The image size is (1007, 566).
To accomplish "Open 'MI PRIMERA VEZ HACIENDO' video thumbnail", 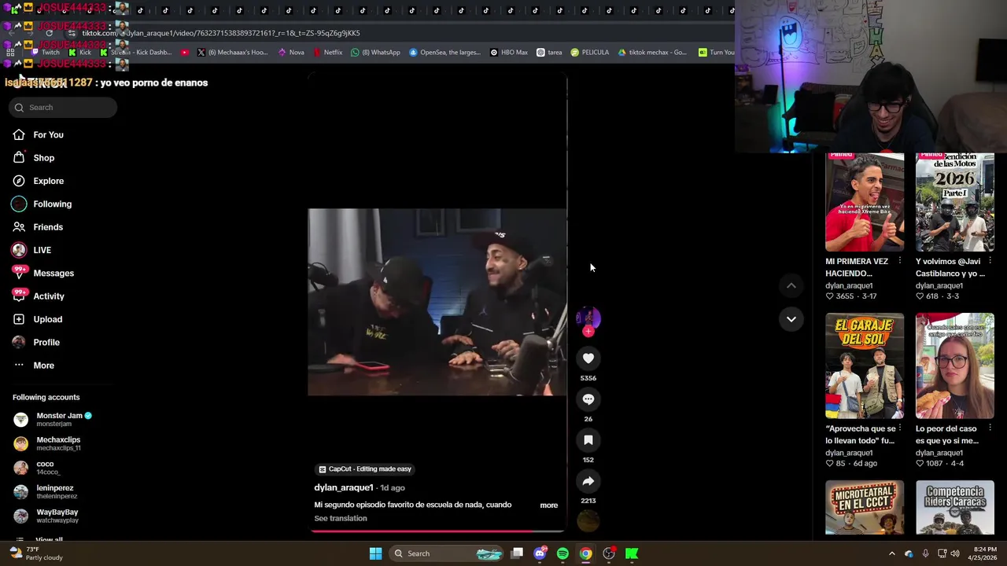I will click(865, 202).
